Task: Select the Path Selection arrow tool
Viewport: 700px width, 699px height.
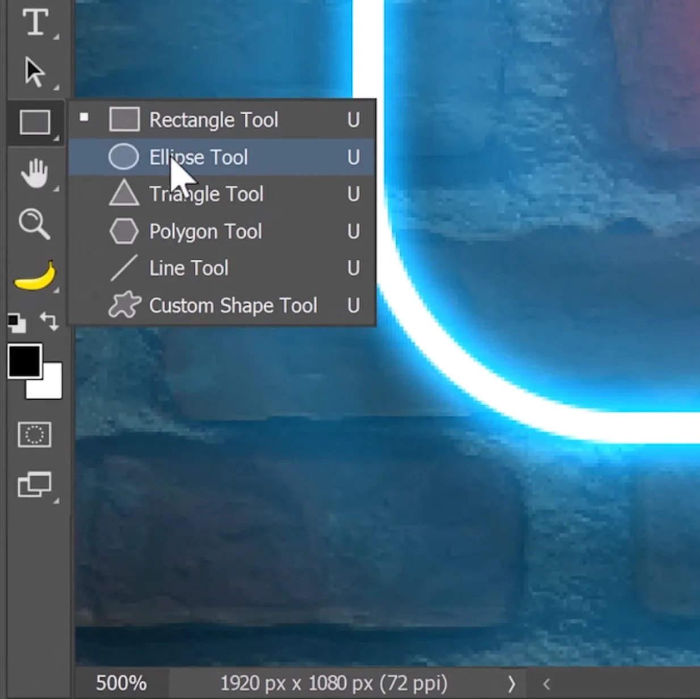Action: (35, 72)
